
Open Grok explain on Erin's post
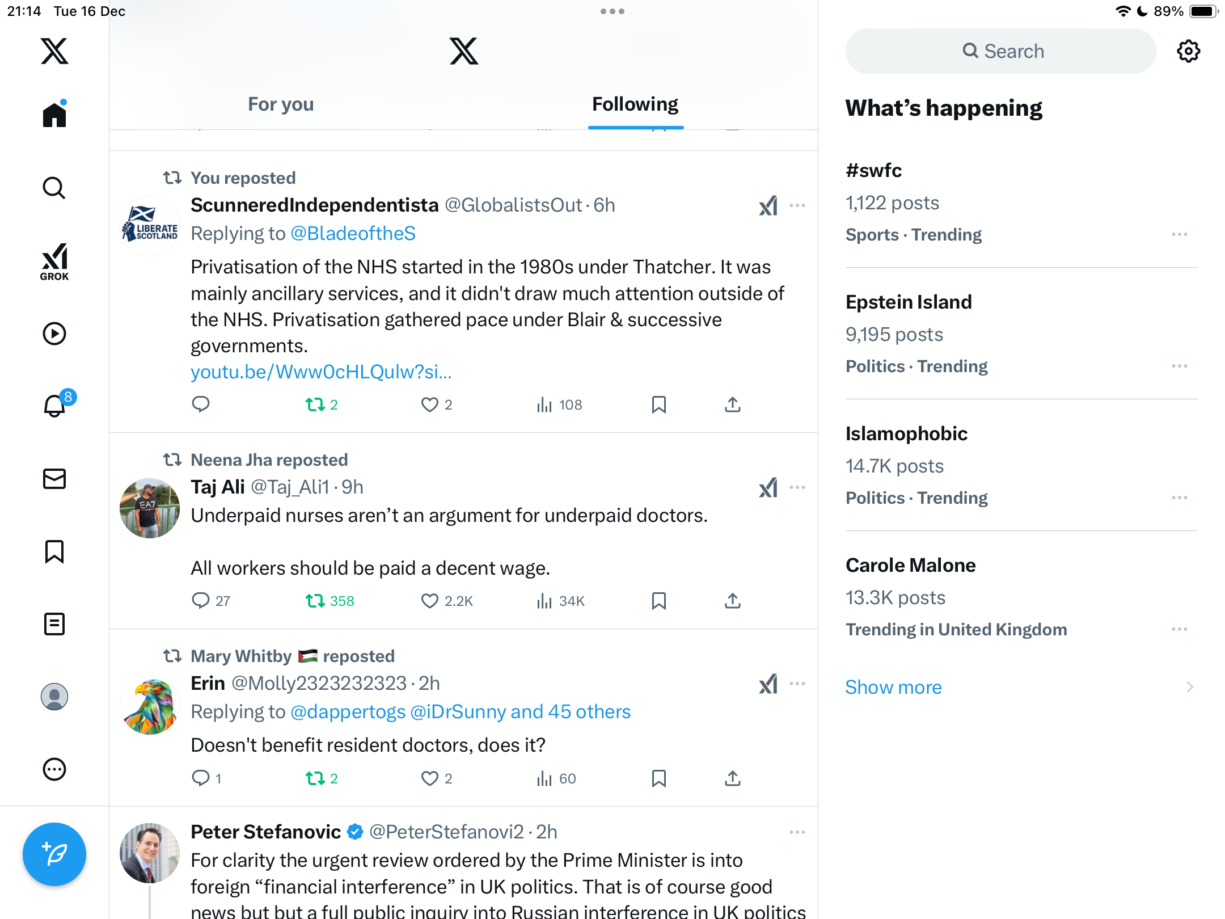pos(768,684)
